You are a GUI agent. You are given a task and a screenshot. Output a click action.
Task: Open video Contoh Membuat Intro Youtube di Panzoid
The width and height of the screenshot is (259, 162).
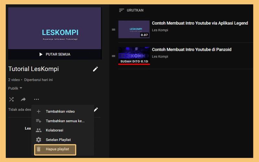[x=192, y=50]
